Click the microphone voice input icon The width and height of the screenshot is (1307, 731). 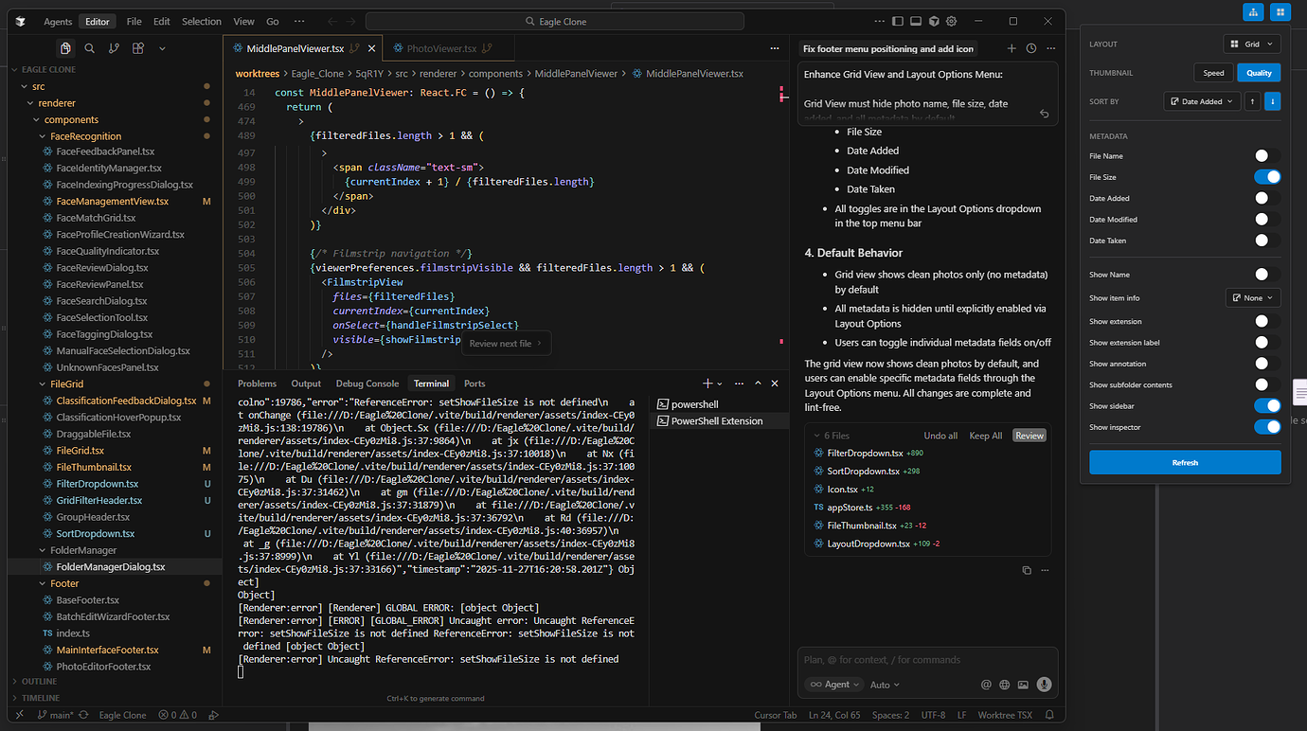[x=1044, y=685]
